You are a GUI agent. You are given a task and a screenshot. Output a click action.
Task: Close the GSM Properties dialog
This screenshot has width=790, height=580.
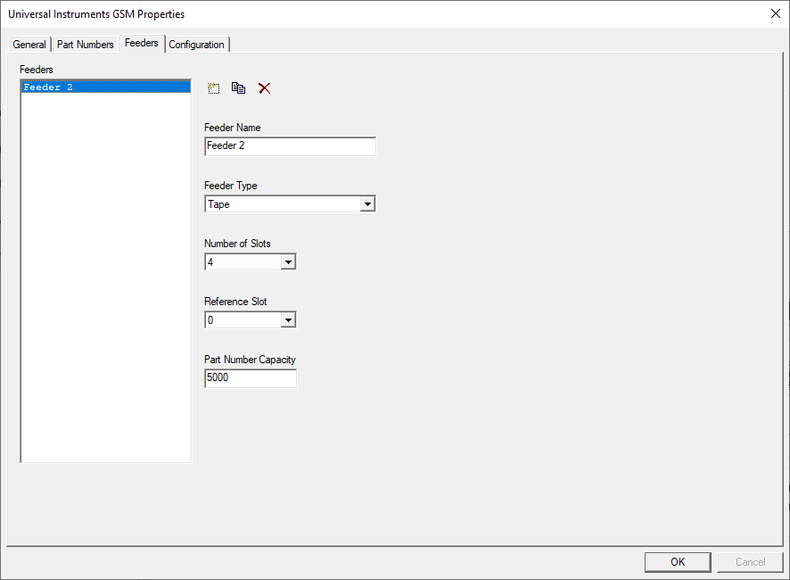(775, 13)
